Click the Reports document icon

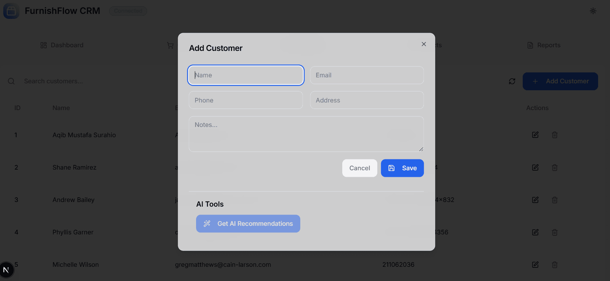(530, 45)
